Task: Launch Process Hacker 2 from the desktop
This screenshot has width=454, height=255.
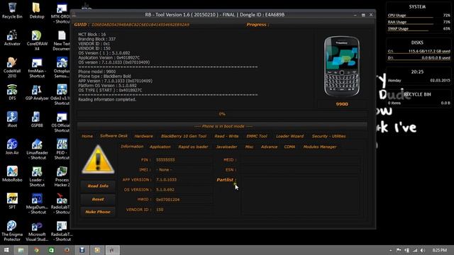Action: (62, 176)
